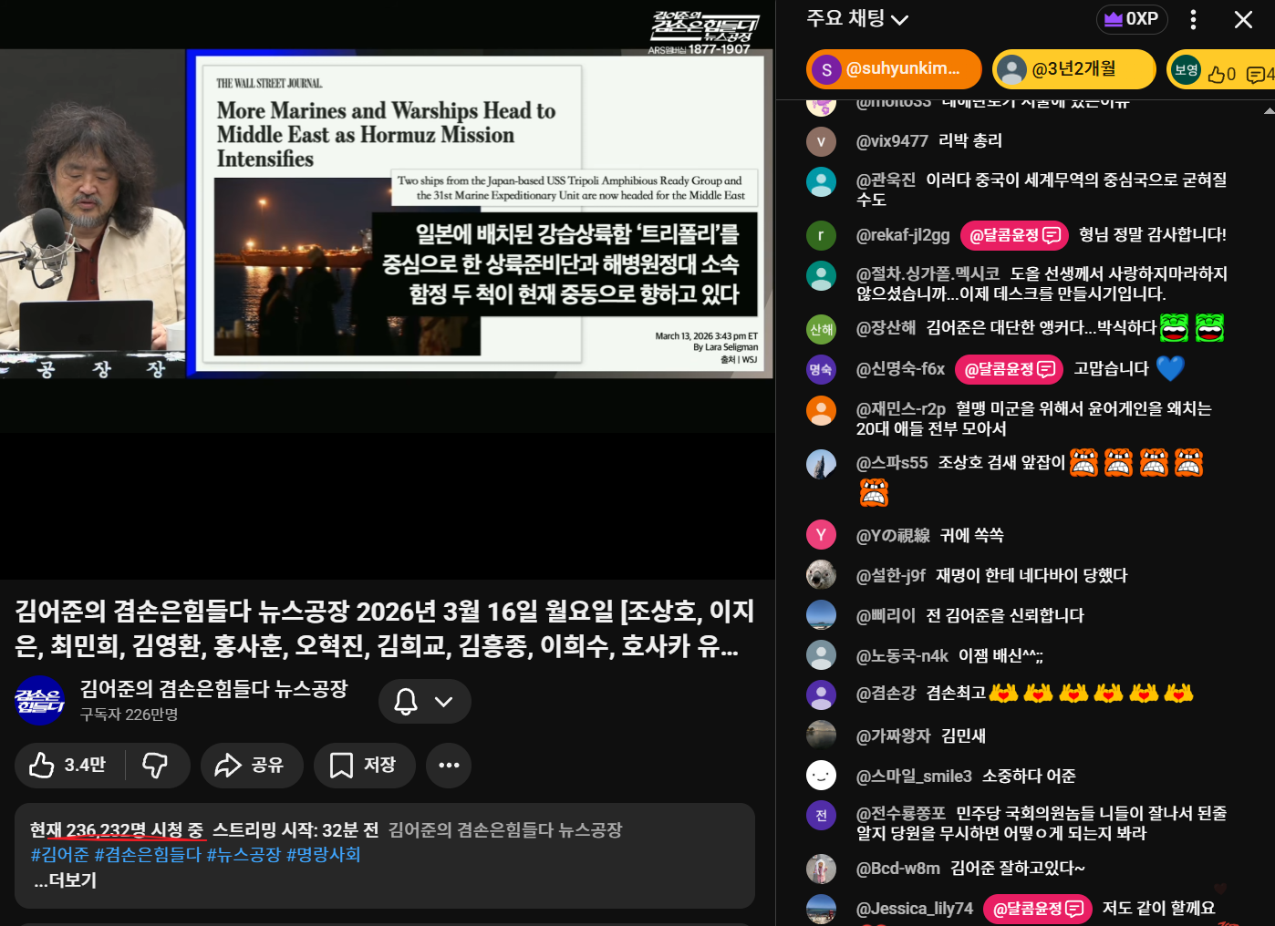Open avatar of user @가짜왕자
This screenshot has height=926, width=1275.
pos(821,735)
